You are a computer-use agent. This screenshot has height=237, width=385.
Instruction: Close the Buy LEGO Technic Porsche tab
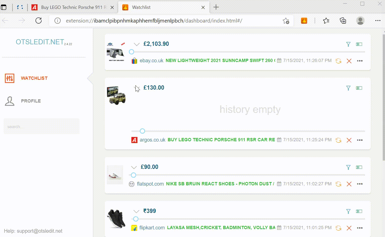112,8
